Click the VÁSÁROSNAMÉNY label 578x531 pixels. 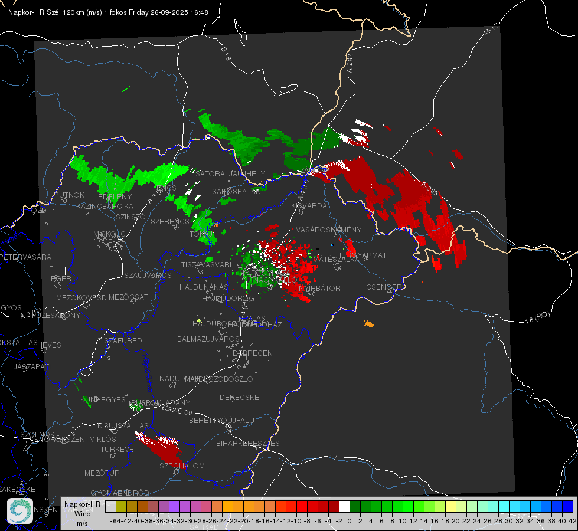point(329,230)
